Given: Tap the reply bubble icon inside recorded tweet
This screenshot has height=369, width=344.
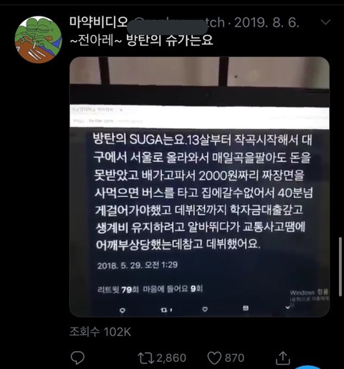Looking at the screenshot, I should [123, 310].
